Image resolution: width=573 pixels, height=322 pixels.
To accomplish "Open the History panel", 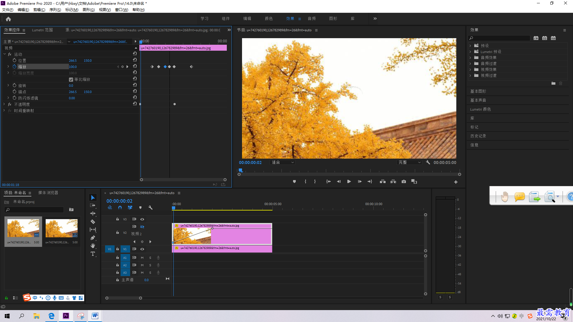I will click(478, 136).
